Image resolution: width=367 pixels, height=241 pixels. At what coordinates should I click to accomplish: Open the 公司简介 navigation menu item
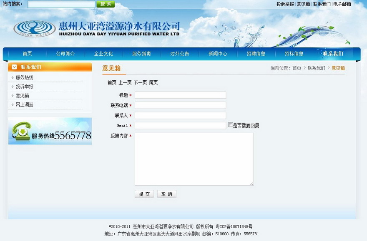[x=65, y=54]
